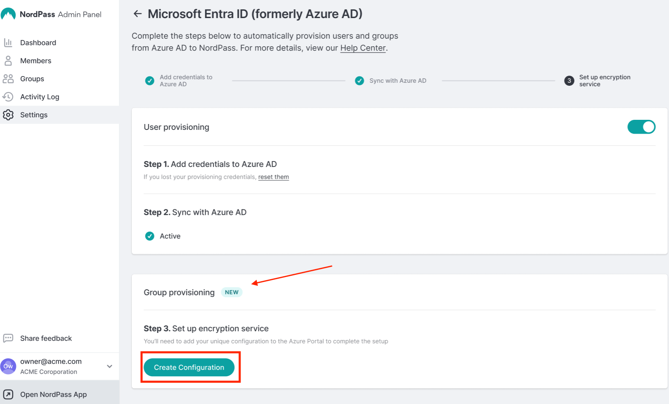Click the Dashboard chart icon
This screenshot has height=404, width=669.
[8, 42]
